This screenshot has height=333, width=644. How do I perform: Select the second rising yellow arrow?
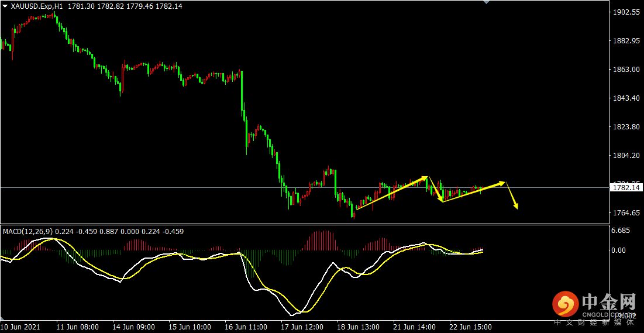[474, 191]
